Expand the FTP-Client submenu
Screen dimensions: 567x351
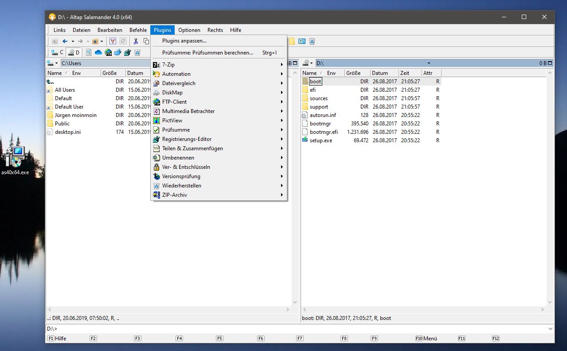tap(219, 102)
